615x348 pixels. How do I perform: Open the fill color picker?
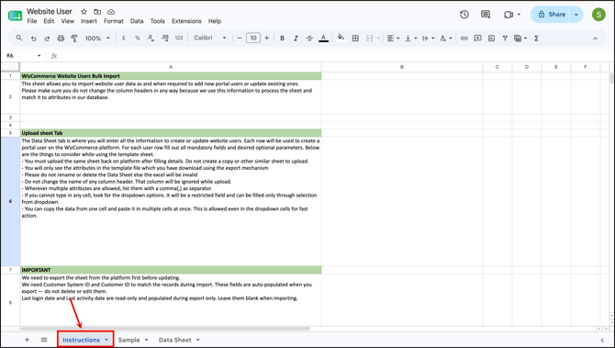341,38
